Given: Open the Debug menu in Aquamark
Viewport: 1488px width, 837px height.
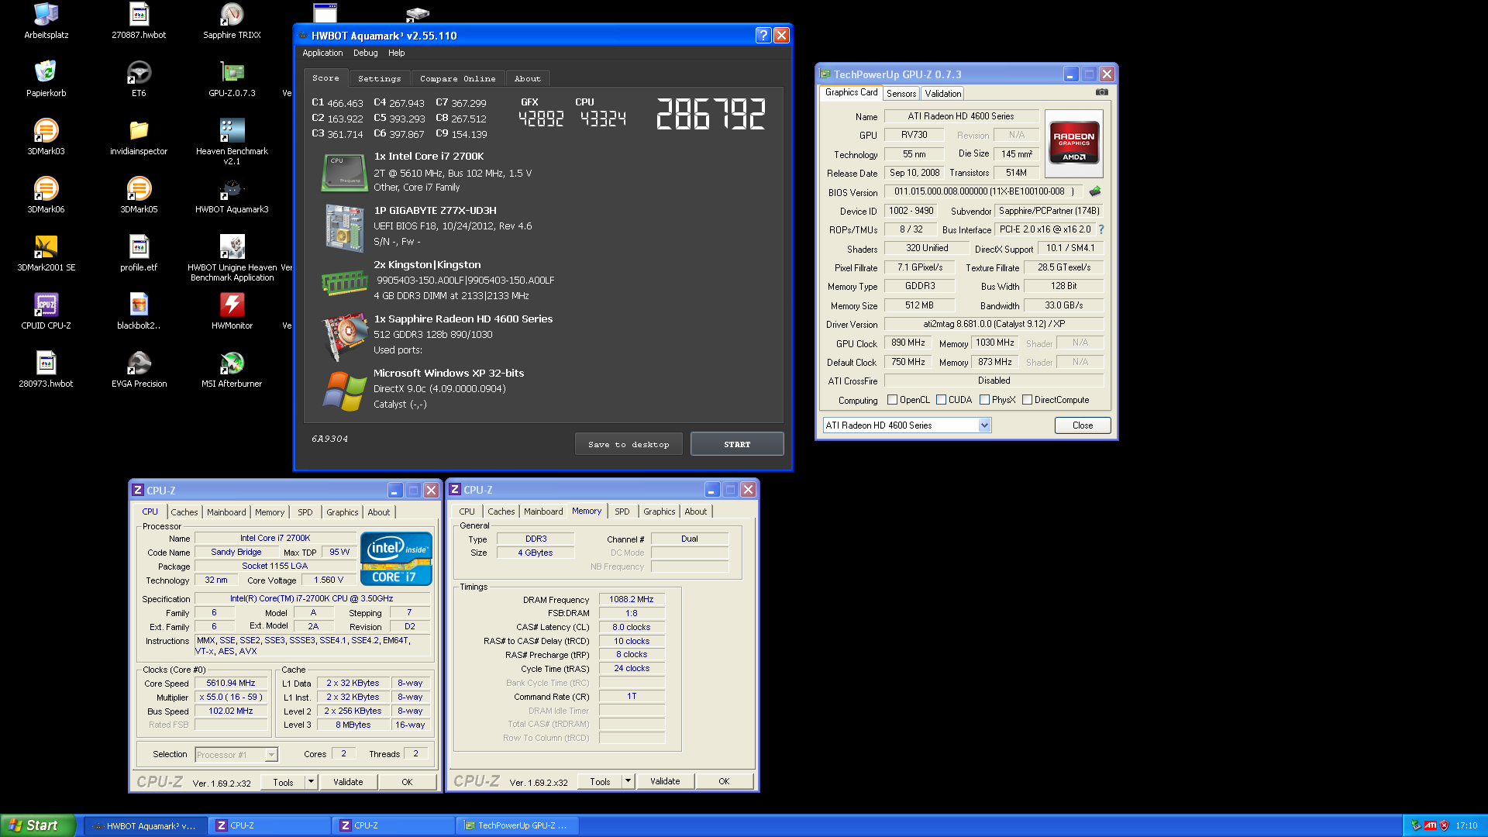Looking at the screenshot, I should coord(366,53).
